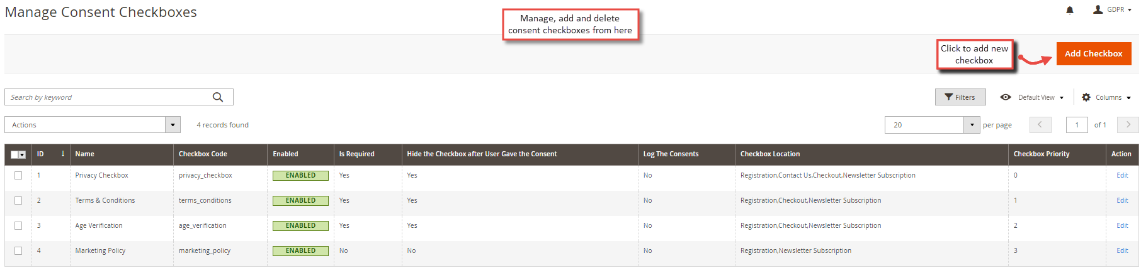This screenshot has width=1141, height=268.
Task: Open the Filters button
Action: [x=960, y=97]
